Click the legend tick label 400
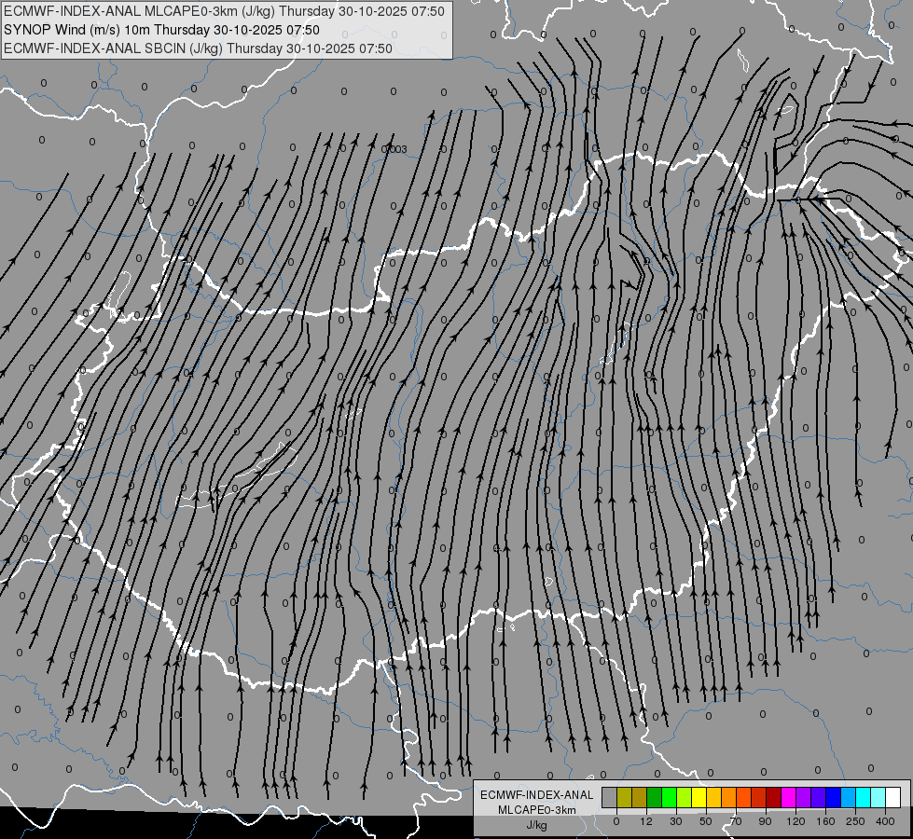The height and width of the screenshot is (839, 913). coord(885,821)
